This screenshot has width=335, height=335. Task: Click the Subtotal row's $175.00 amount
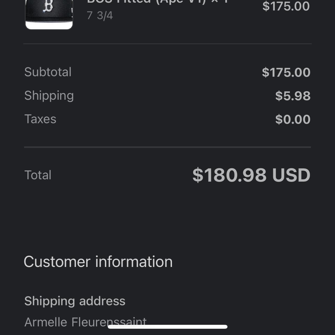286,72
